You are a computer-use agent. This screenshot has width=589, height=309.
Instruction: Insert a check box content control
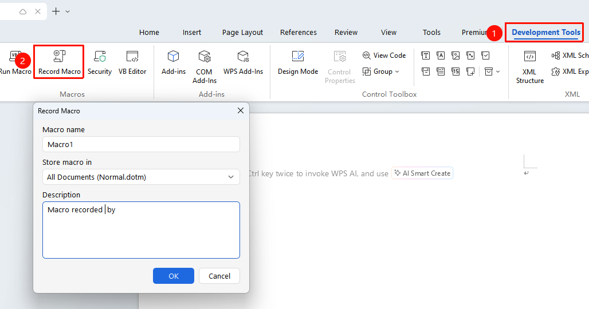(485, 56)
